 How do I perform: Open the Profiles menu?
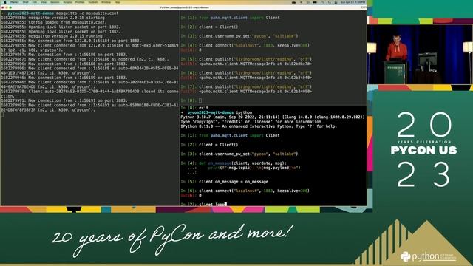tap(80, 2)
